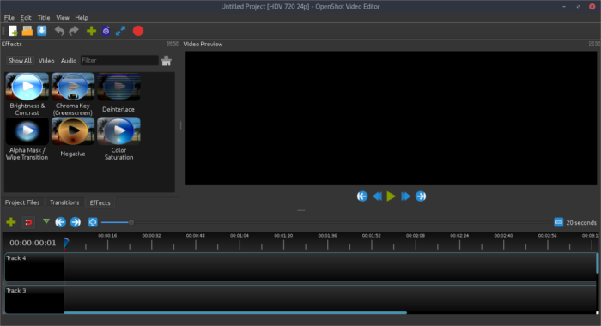
Task: Add a marker with the green triangle icon
Action: click(46, 221)
